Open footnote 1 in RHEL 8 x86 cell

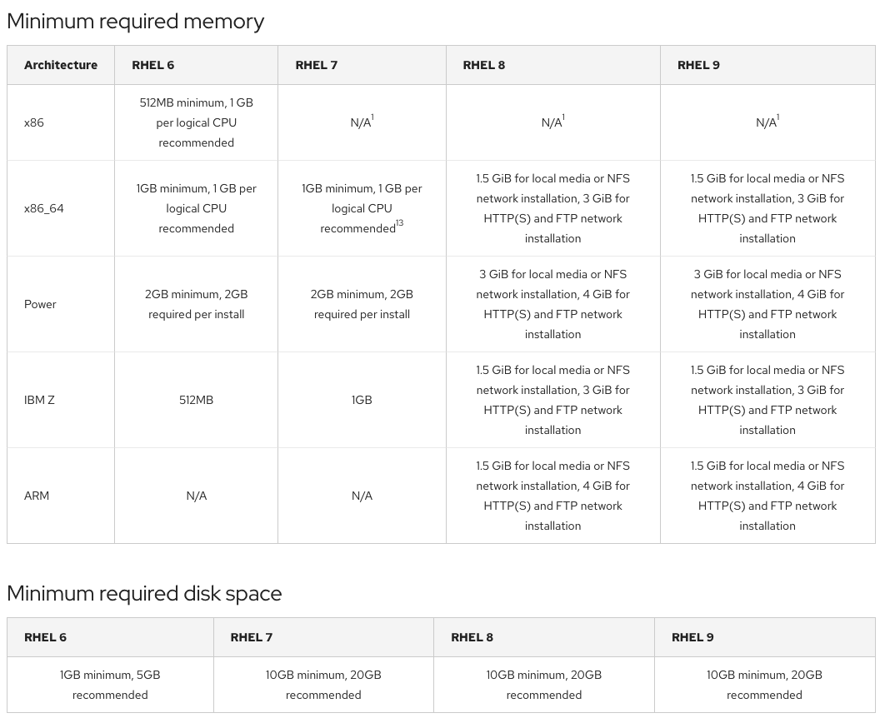(564, 119)
